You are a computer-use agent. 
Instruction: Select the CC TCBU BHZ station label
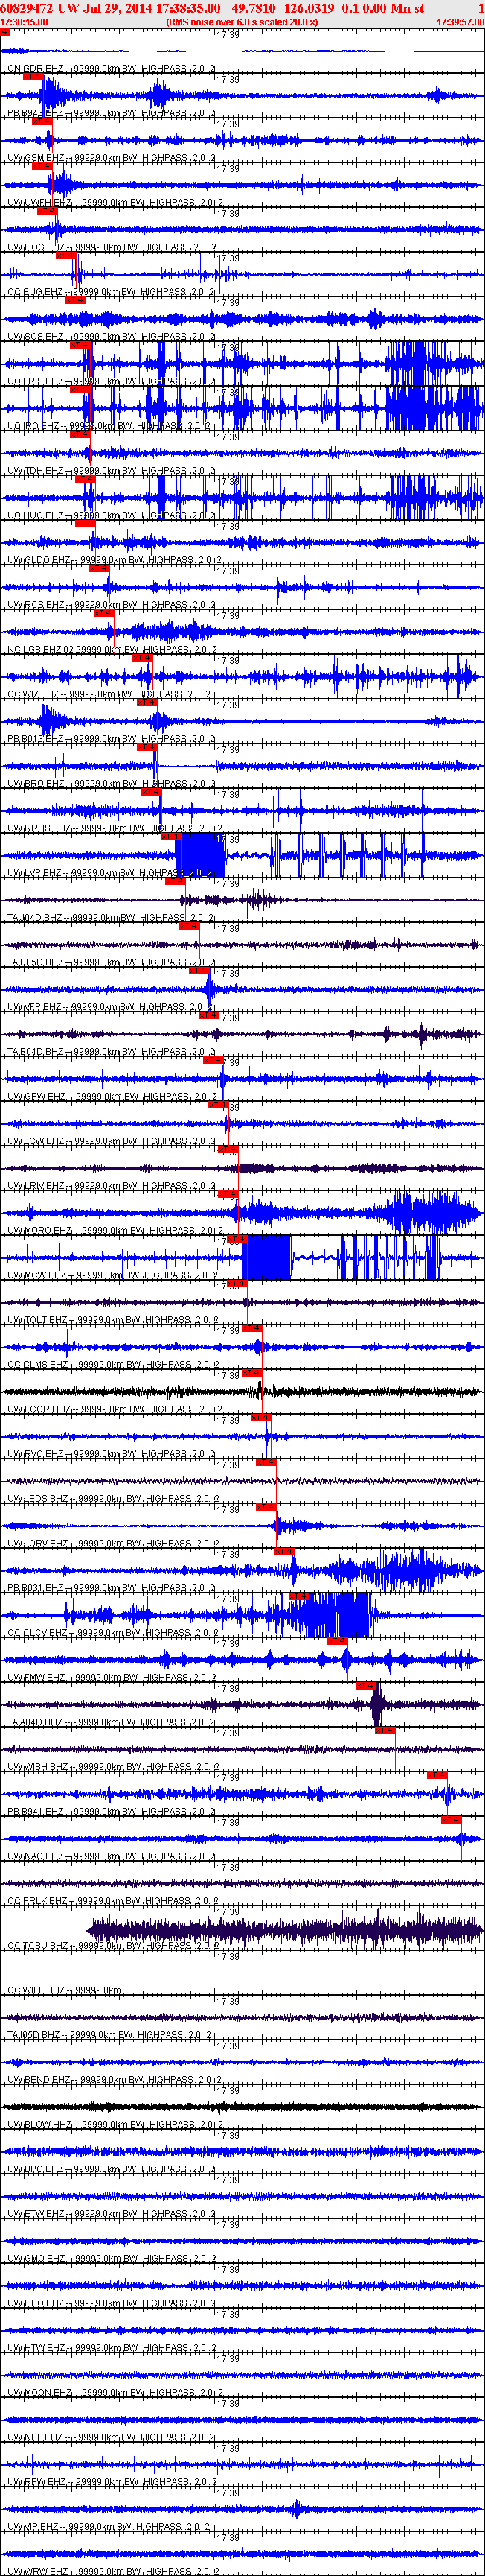pyautogui.click(x=38, y=1946)
